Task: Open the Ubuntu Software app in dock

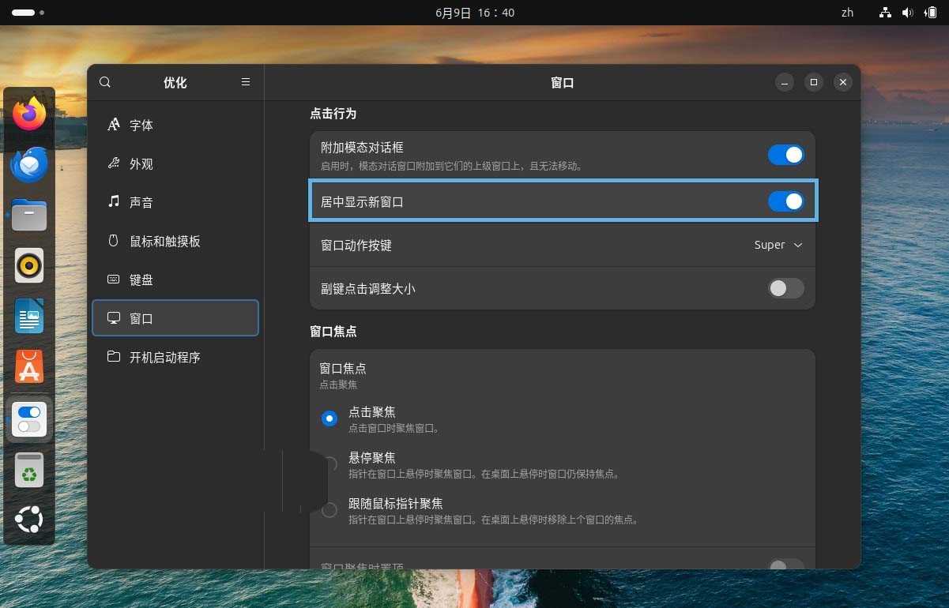Action: [29, 367]
